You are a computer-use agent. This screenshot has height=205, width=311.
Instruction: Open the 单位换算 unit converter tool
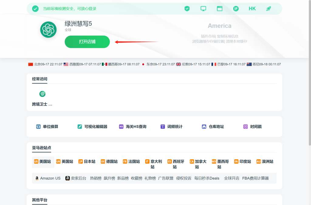pos(47,127)
